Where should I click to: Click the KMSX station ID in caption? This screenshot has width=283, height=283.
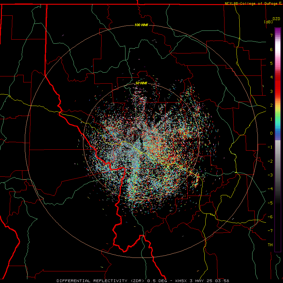(181, 281)
